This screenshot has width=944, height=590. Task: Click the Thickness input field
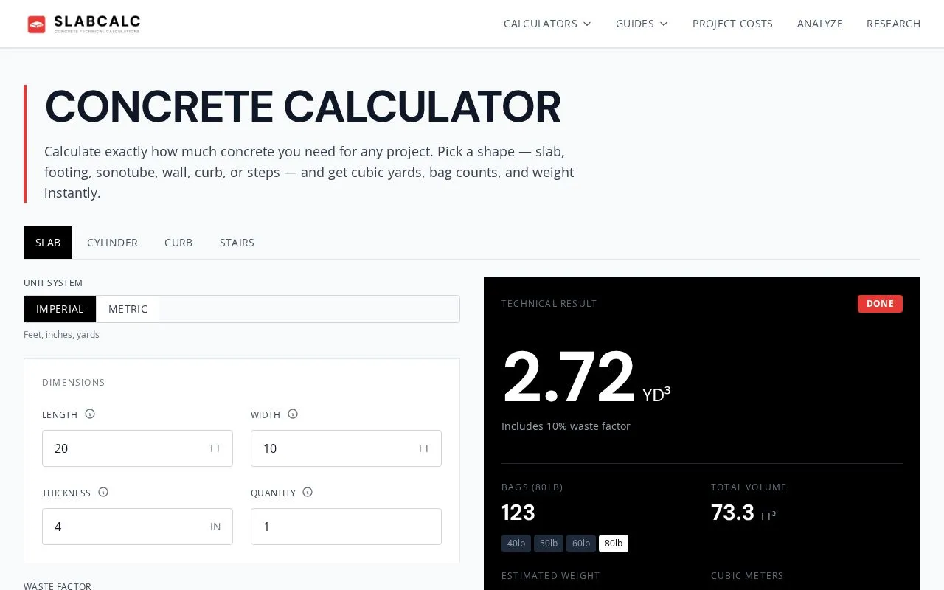[x=137, y=527]
